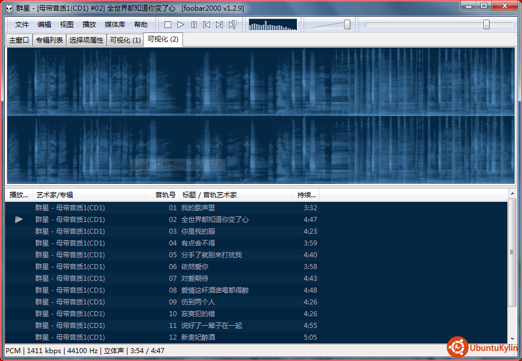Switch to the 专辑列表 tab
The width and height of the screenshot is (522, 361).
(49, 40)
